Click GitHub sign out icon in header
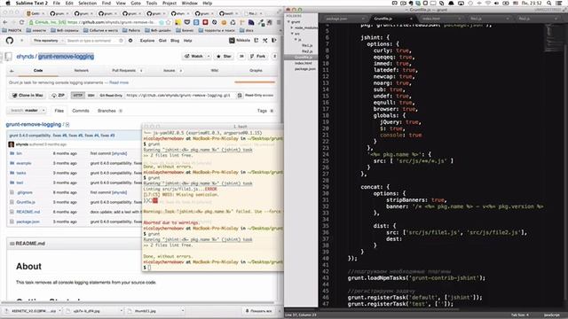The image size is (568, 319). point(274,41)
